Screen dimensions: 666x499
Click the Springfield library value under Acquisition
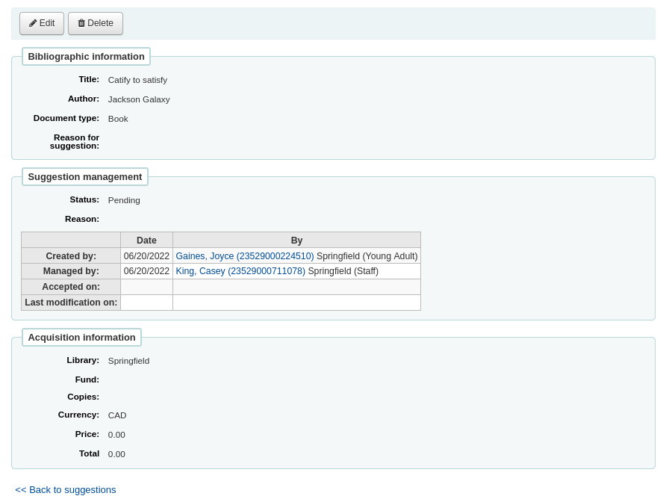pyautogui.click(x=128, y=361)
